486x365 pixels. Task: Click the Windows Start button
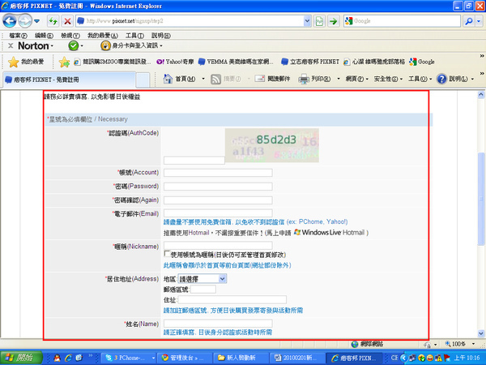click(21, 358)
